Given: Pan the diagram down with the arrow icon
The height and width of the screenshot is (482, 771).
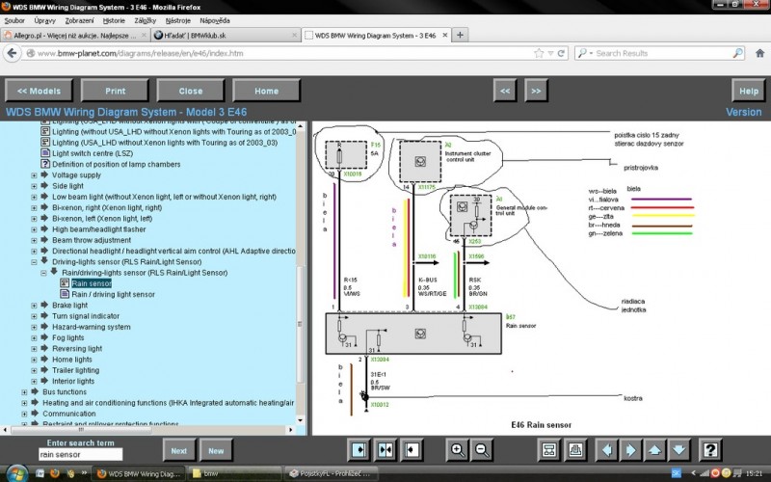Looking at the screenshot, I should [678, 450].
